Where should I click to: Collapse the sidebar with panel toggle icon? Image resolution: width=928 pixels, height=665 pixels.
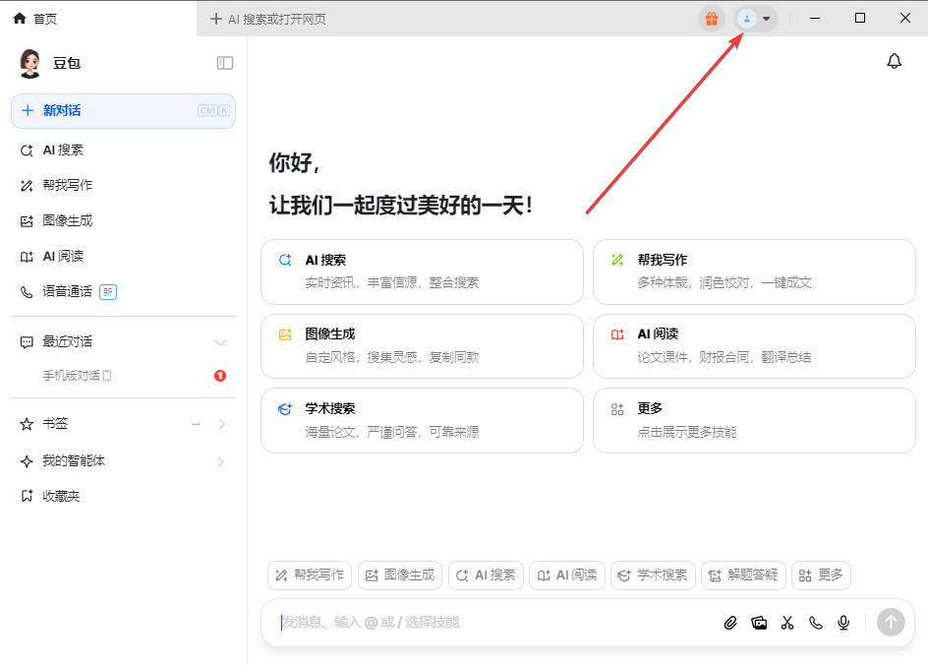click(x=225, y=63)
